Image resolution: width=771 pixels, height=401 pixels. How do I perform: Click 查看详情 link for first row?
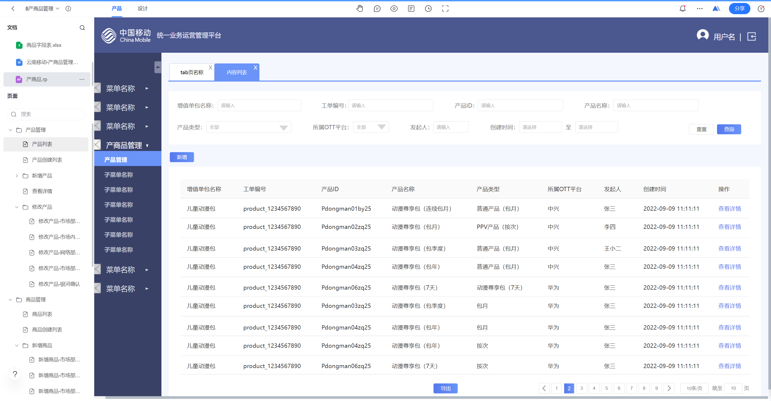(x=730, y=208)
